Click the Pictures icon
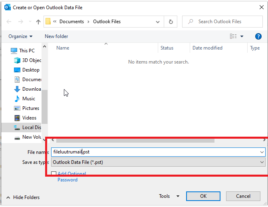The image size is (268, 207). (x=17, y=108)
